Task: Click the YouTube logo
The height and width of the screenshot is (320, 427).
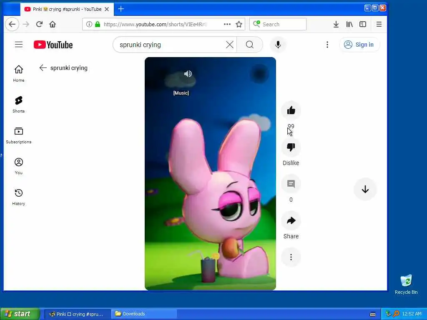Action: click(53, 45)
